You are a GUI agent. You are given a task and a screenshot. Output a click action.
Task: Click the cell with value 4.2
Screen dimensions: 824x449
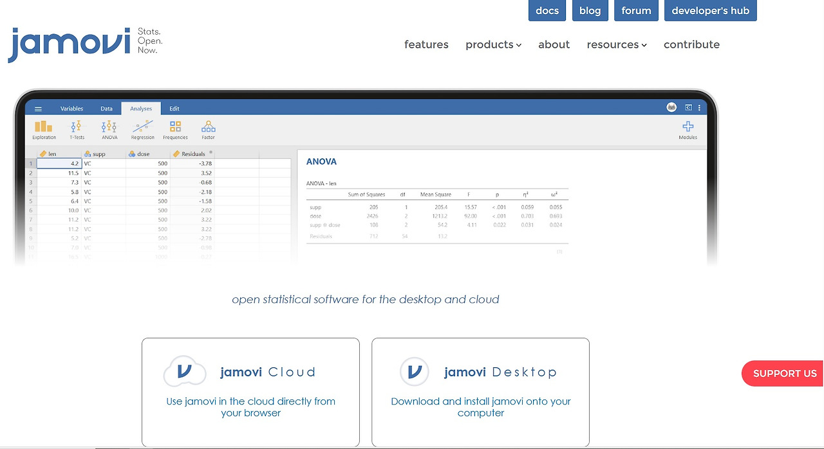[59, 163]
